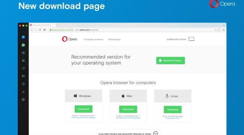Open the send-to-My-Flow arrow in the address bar

[x=216, y=30]
